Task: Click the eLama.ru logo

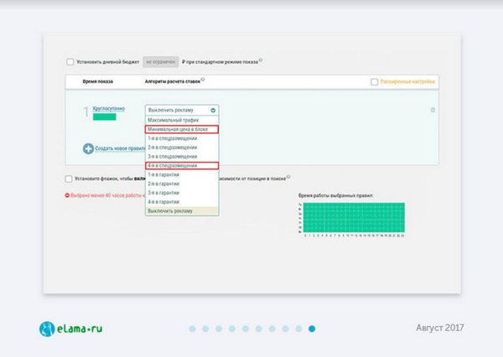Action: (x=71, y=329)
